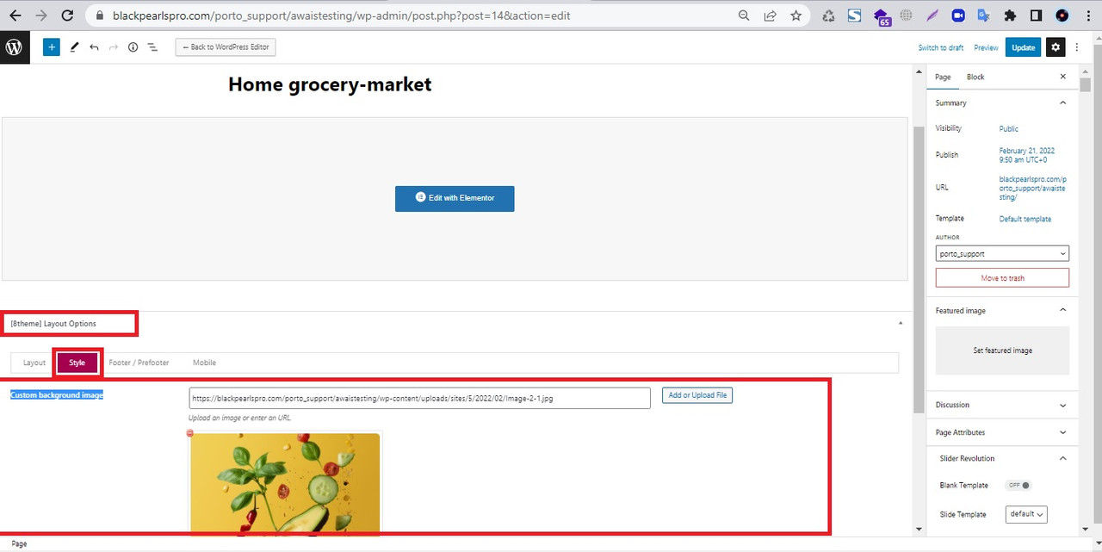Open the purple extension with 65 badge
1102x552 pixels.
tap(882, 16)
